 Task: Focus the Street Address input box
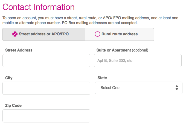click(x=46, y=61)
